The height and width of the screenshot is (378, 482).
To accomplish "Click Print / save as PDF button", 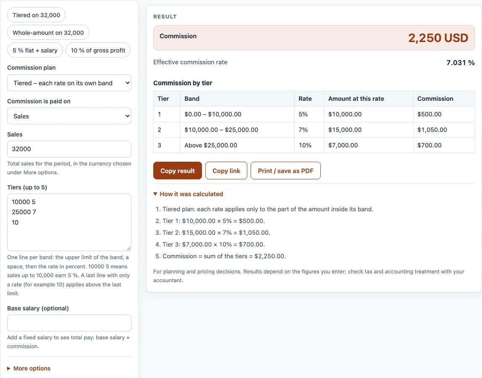I will pyautogui.click(x=286, y=171).
